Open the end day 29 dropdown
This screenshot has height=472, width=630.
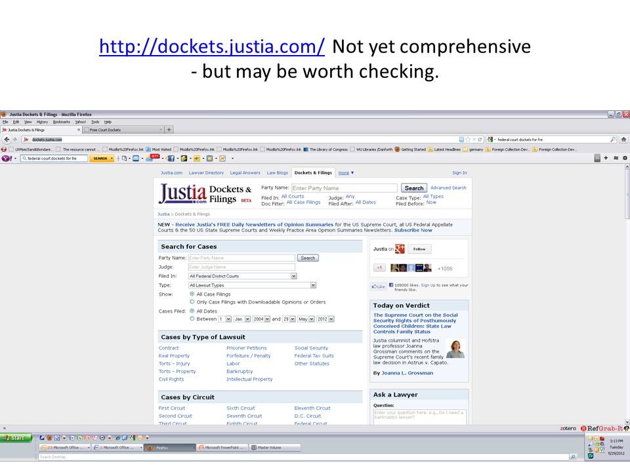point(289,319)
